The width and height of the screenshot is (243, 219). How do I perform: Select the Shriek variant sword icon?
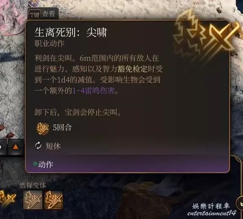pyautogui.click(x=32, y=200)
